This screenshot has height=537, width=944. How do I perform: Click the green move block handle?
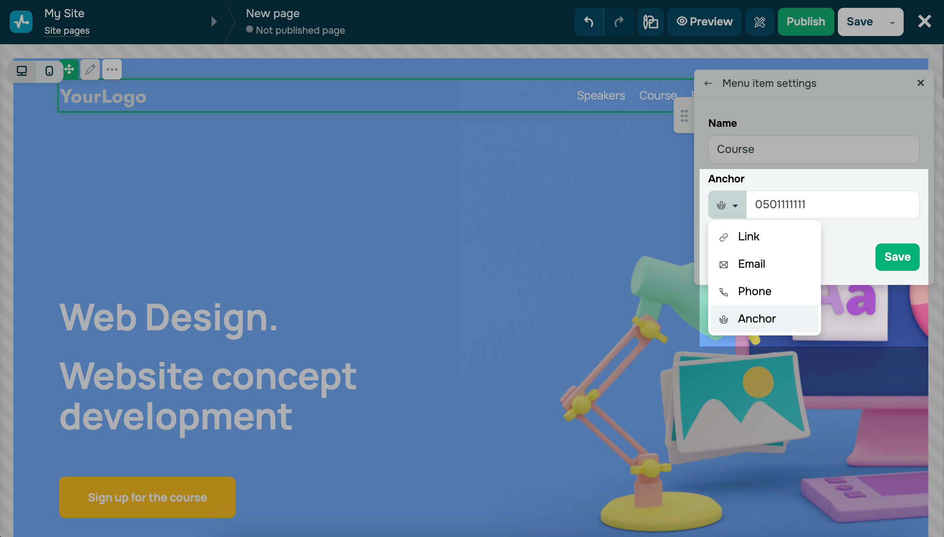pyautogui.click(x=70, y=70)
